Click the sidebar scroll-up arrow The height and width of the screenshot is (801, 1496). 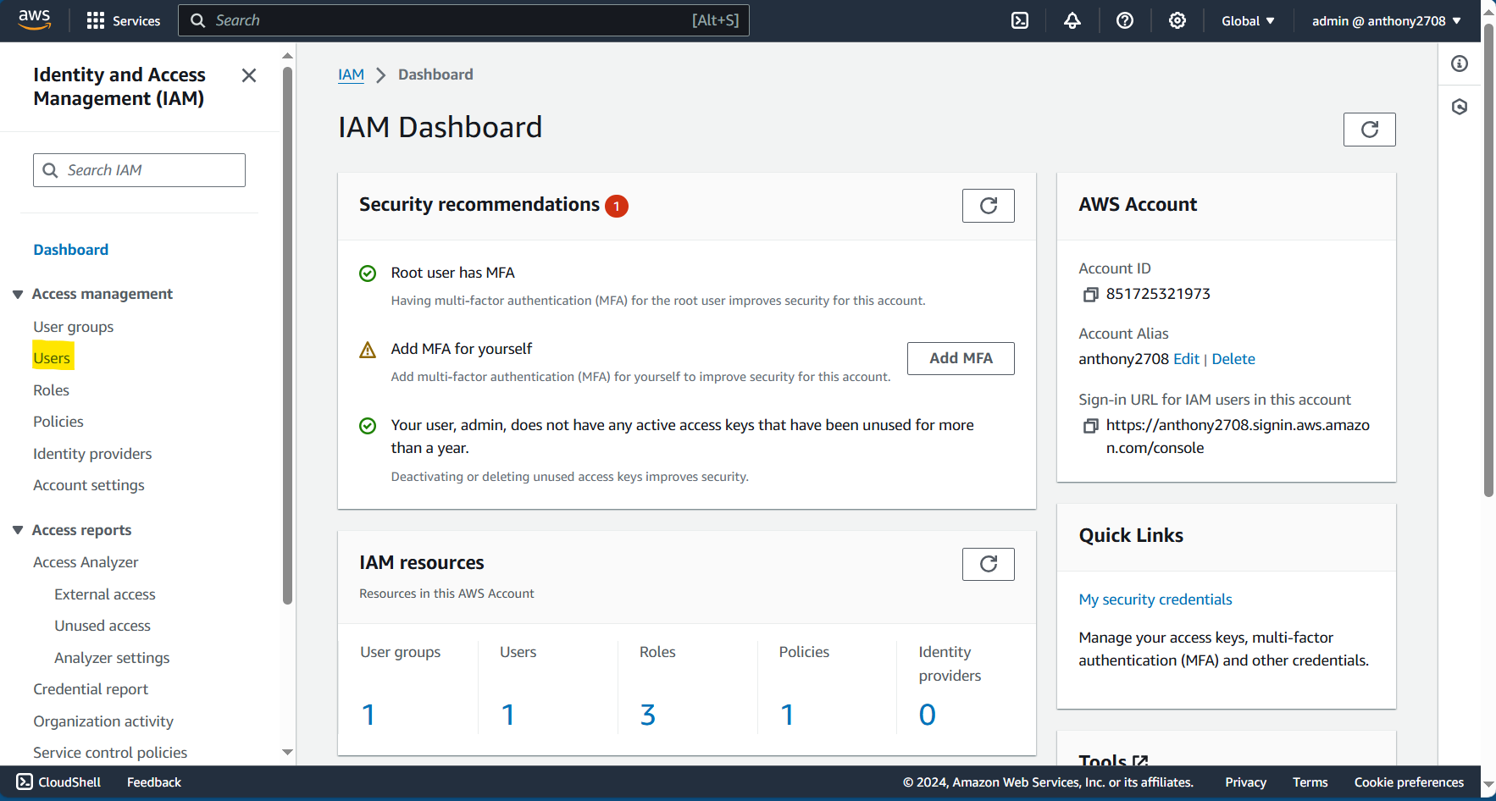287,55
